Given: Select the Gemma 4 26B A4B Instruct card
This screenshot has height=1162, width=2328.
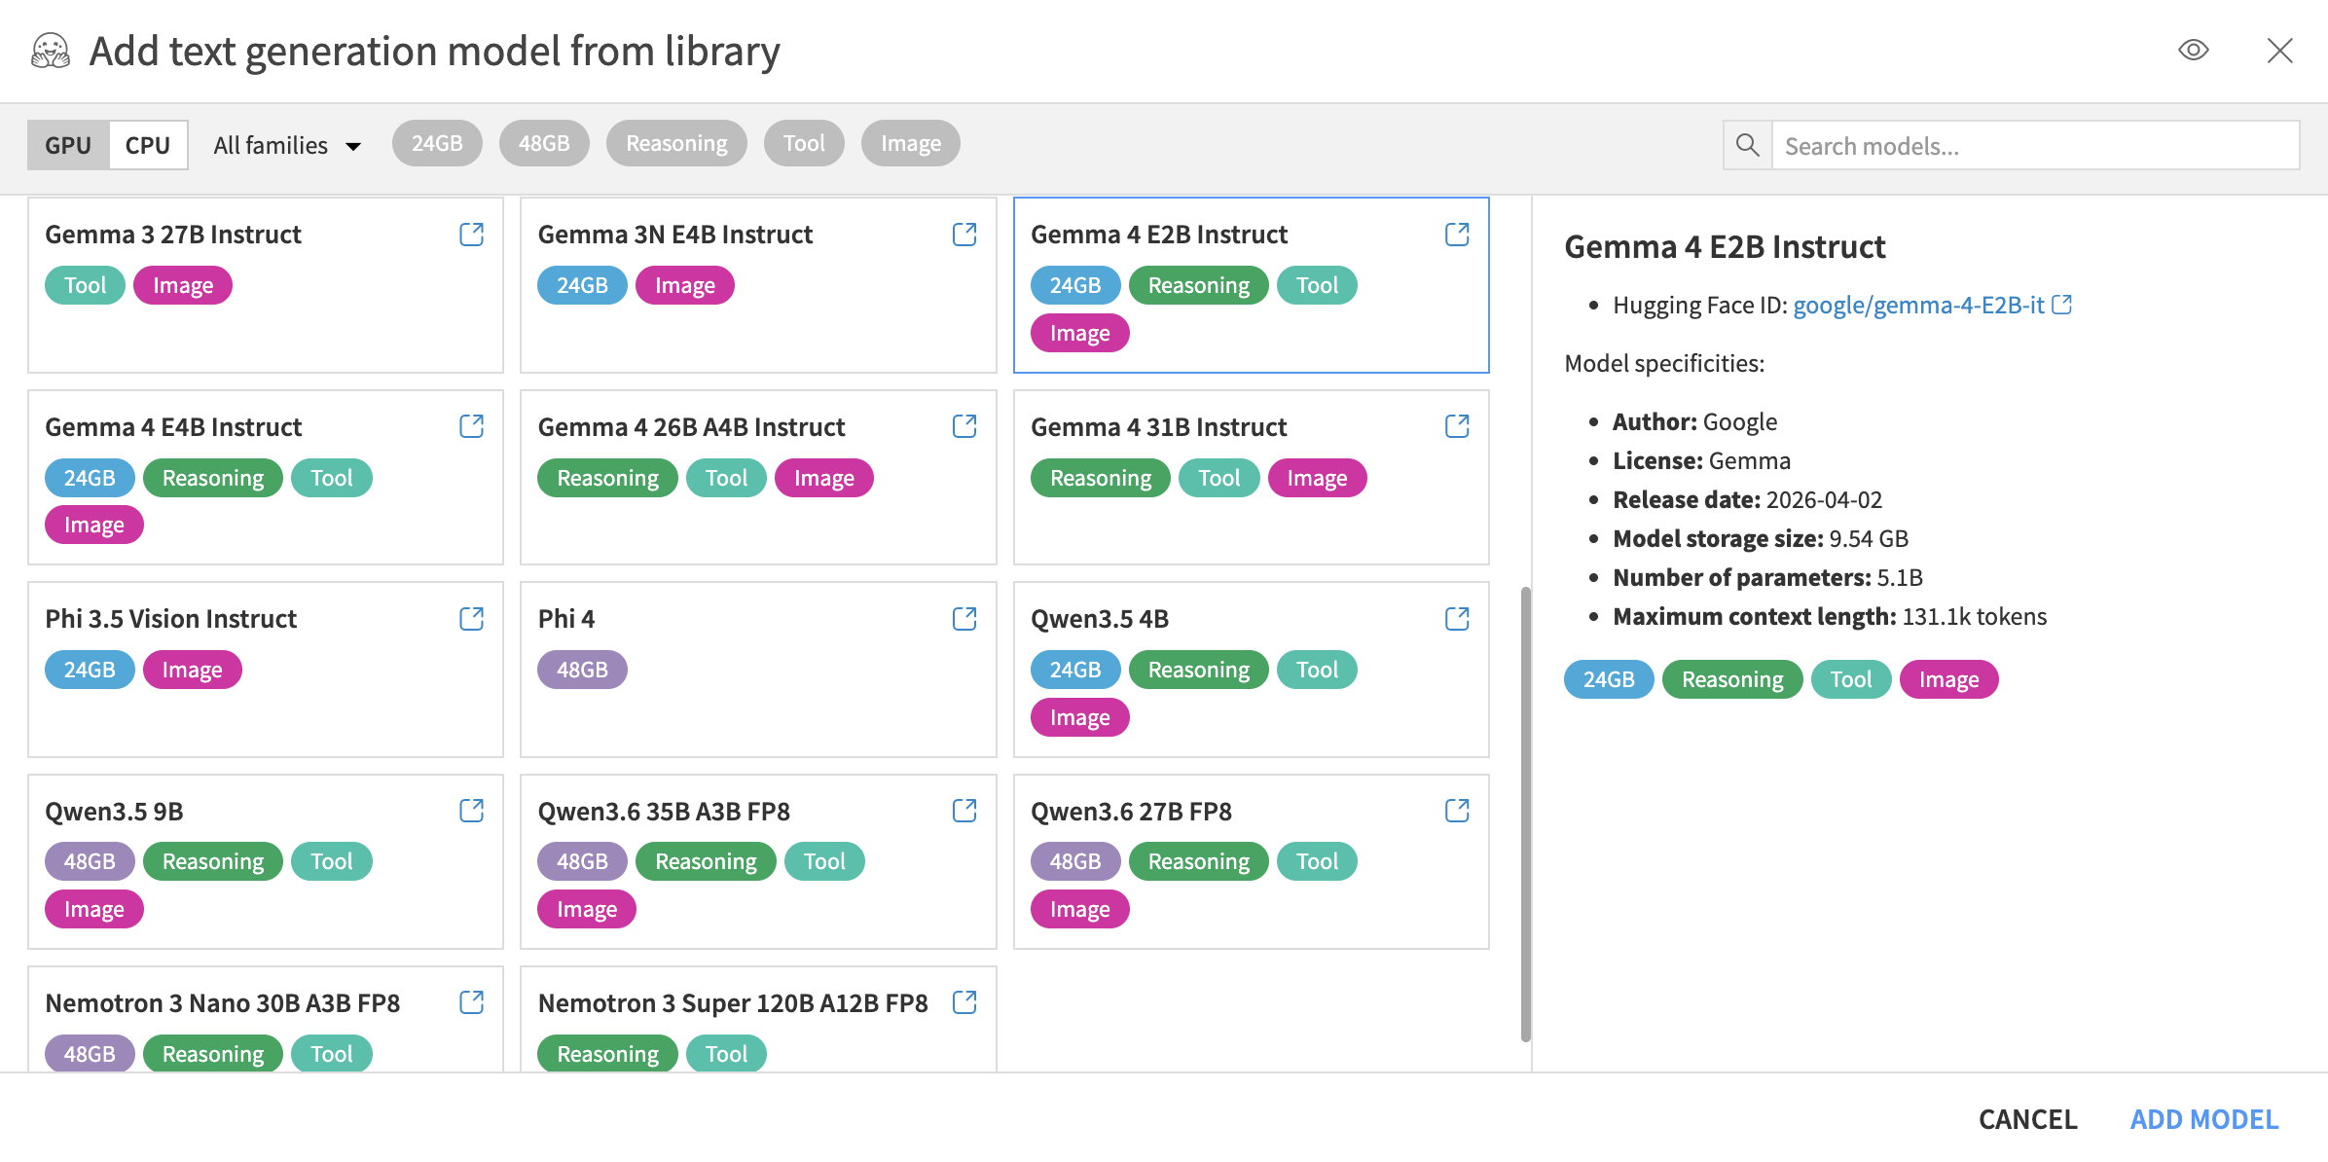Looking at the screenshot, I should 758,477.
